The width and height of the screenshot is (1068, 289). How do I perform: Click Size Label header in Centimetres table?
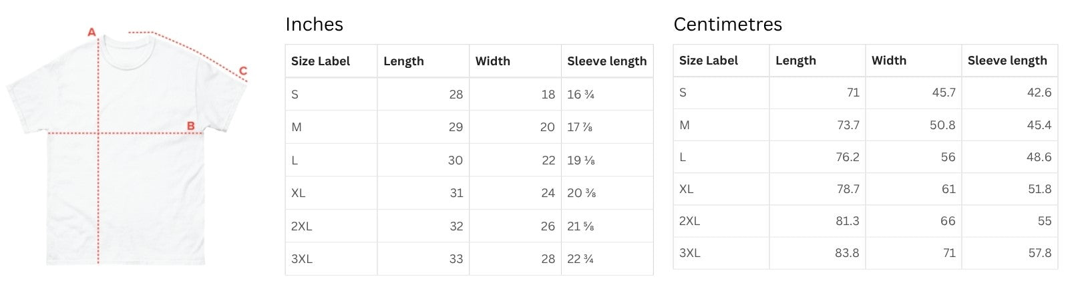coord(709,61)
